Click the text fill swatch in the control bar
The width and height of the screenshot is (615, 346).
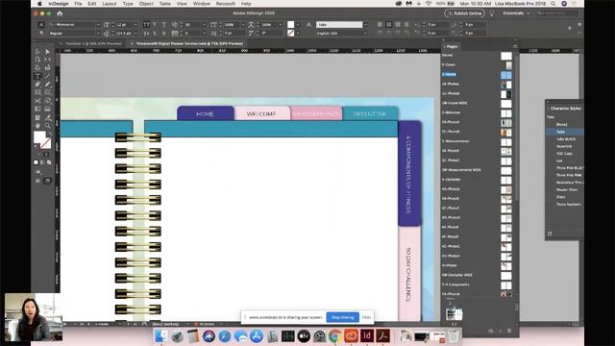[x=290, y=24]
